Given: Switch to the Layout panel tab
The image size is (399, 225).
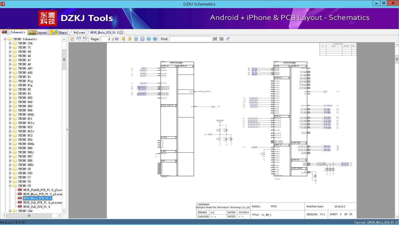Looking at the screenshot, I should pos(38,32).
